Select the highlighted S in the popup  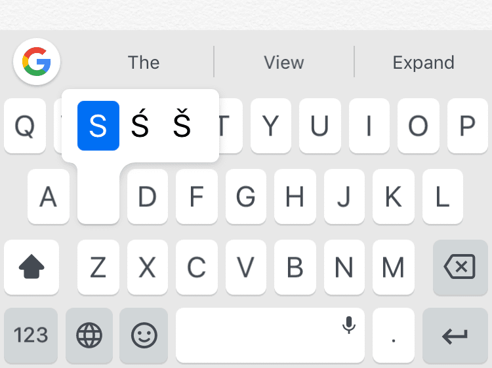pos(98,126)
